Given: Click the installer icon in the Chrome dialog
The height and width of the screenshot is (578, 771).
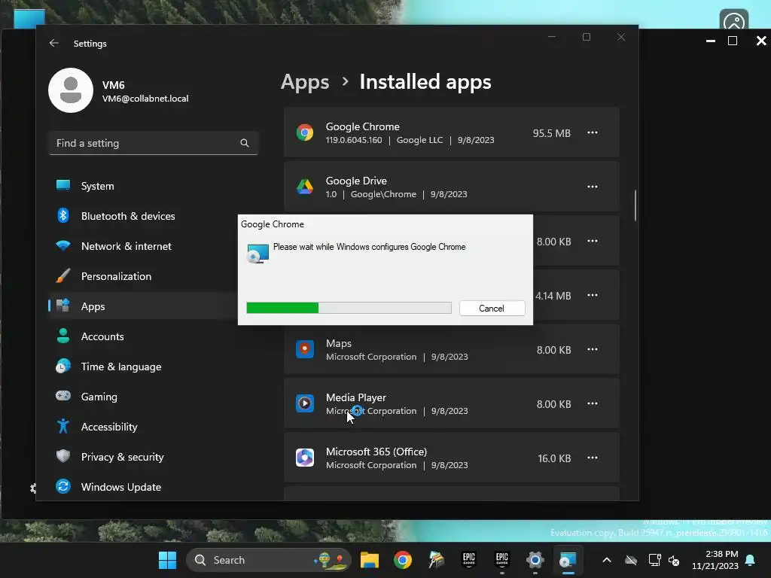Looking at the screenshot, I should click(x=258, y=253).
